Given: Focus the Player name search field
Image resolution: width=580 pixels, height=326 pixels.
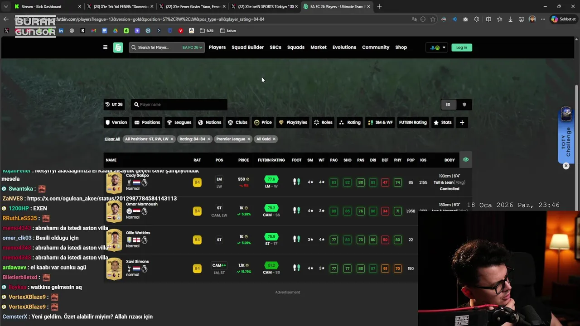Looking at the screenshot, I should (179, 105).
